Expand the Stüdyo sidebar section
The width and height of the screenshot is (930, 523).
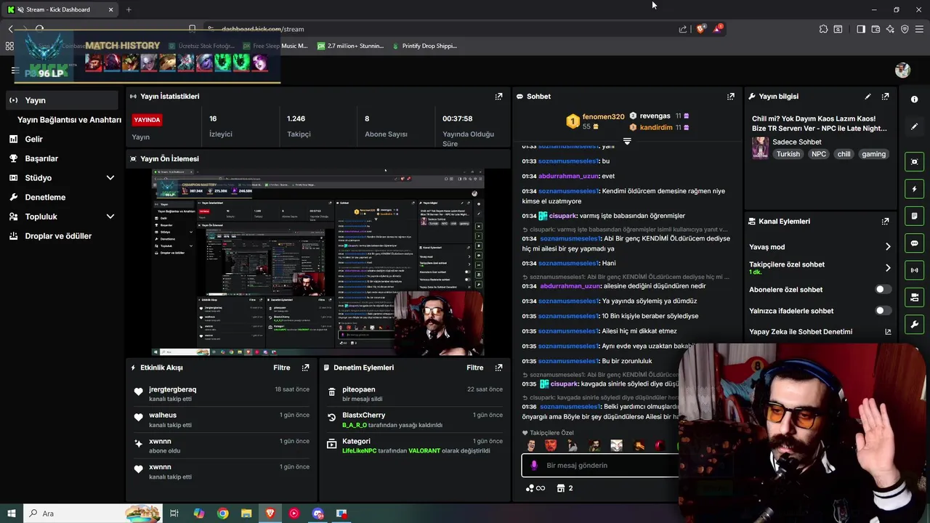[110, 178]
